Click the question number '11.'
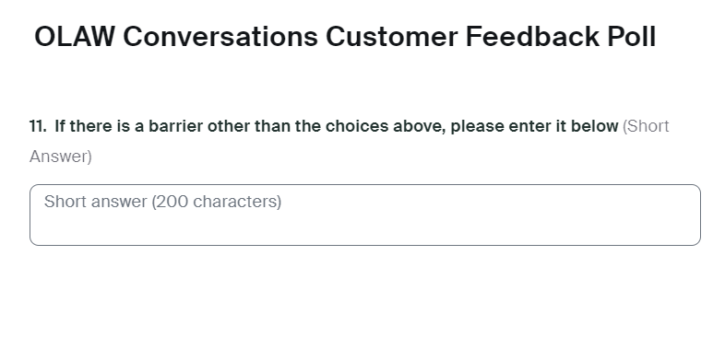This screenshot has height=337, width=725. (x=38, y=126)
